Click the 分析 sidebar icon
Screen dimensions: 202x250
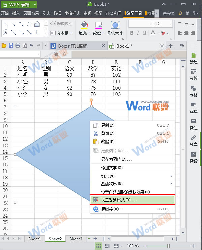tap(193, 74)
